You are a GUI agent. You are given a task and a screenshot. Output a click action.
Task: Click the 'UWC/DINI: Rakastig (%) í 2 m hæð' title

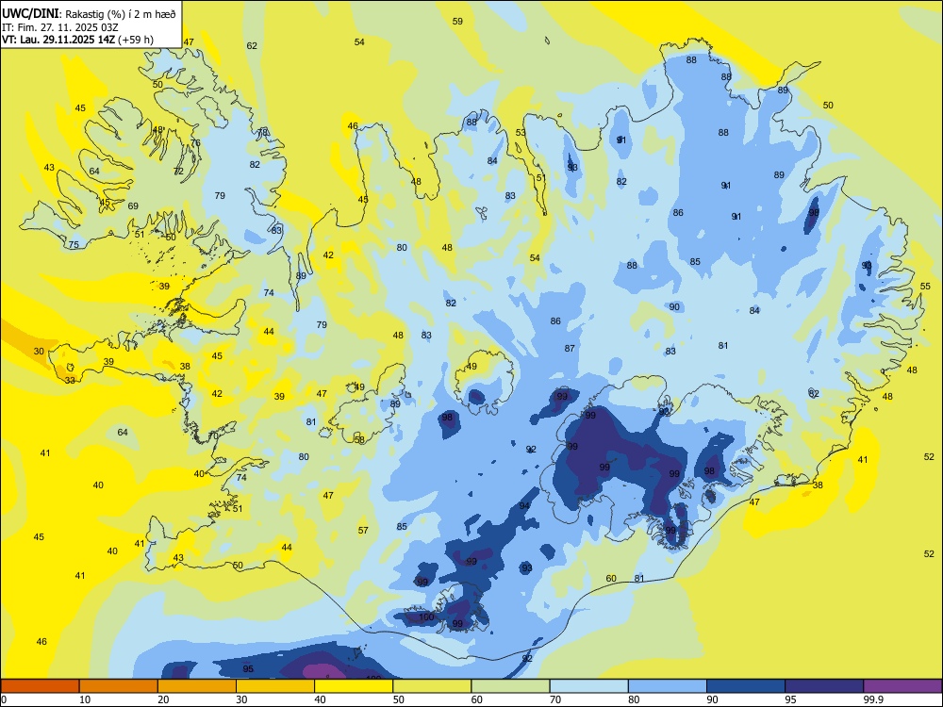pyautogui.click(x=89, y=14)
